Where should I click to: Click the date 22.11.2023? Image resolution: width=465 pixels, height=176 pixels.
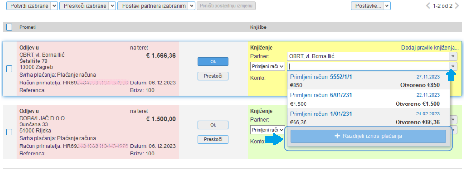pyautogui.click(x=428, y=95)
